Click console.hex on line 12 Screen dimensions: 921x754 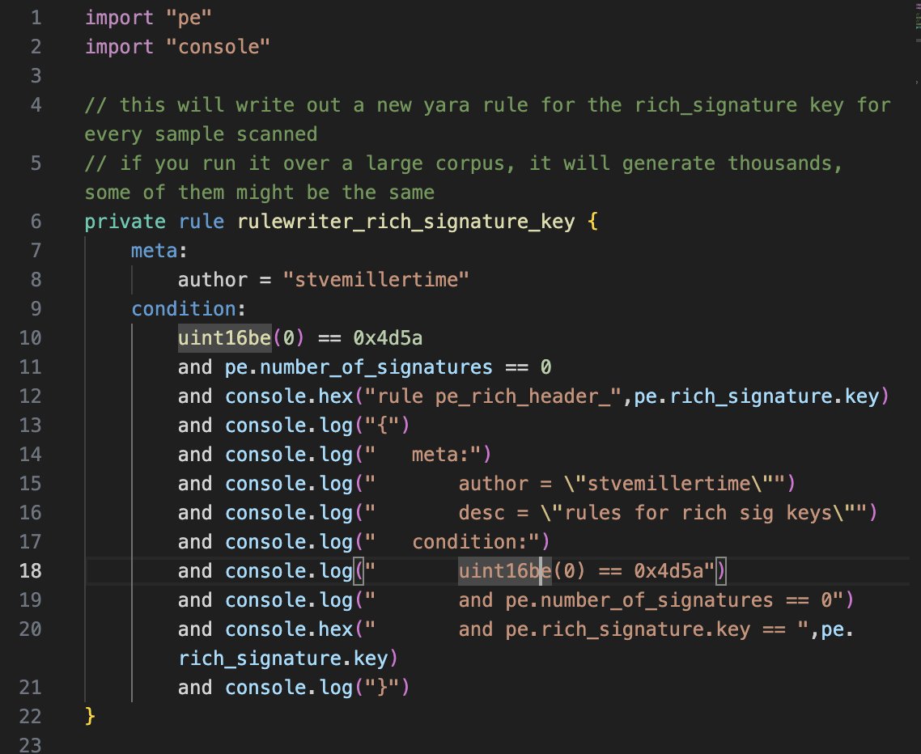[x=289, y=396]
